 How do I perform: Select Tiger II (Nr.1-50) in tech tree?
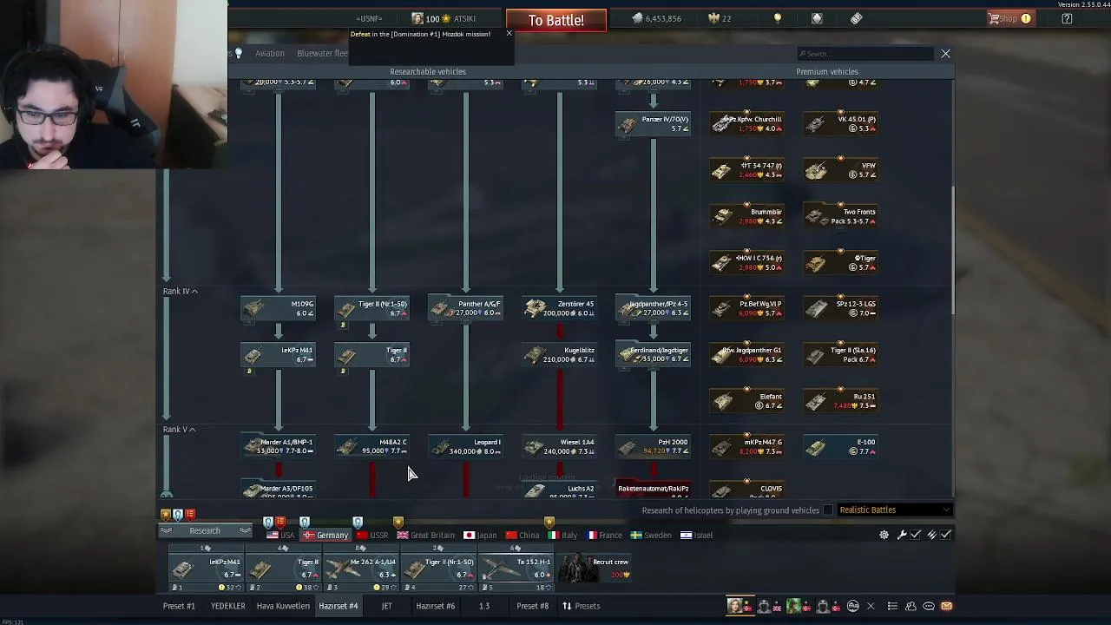[x=372, y=308]
